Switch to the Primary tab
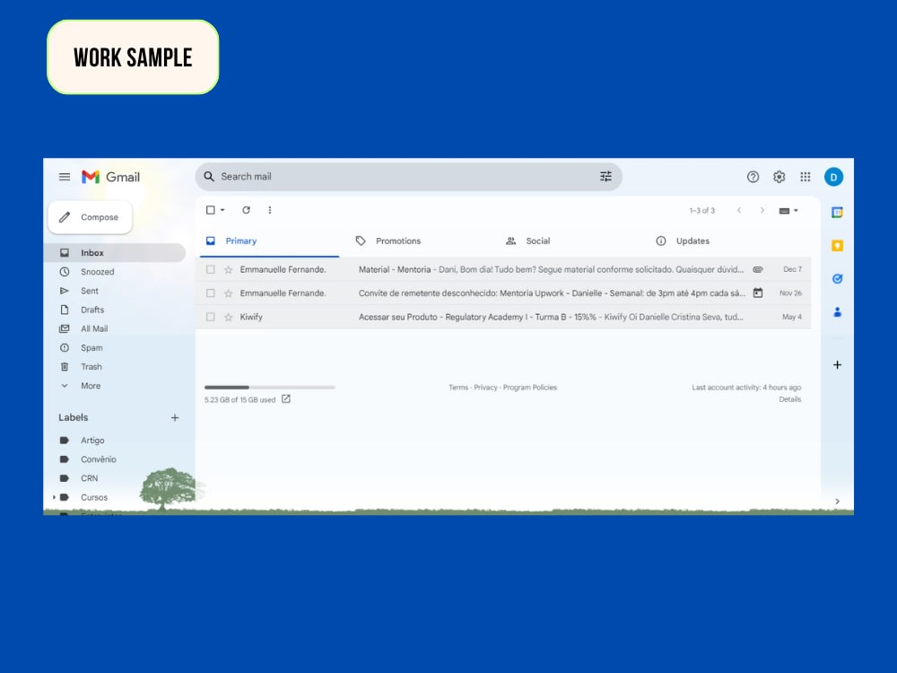897x673 pixels. pyautogui.click(x=269, y=240)
